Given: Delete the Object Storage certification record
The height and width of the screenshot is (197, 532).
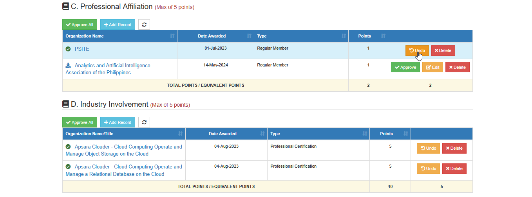Looking at the screenshot, I should click(x=454, y=148).
